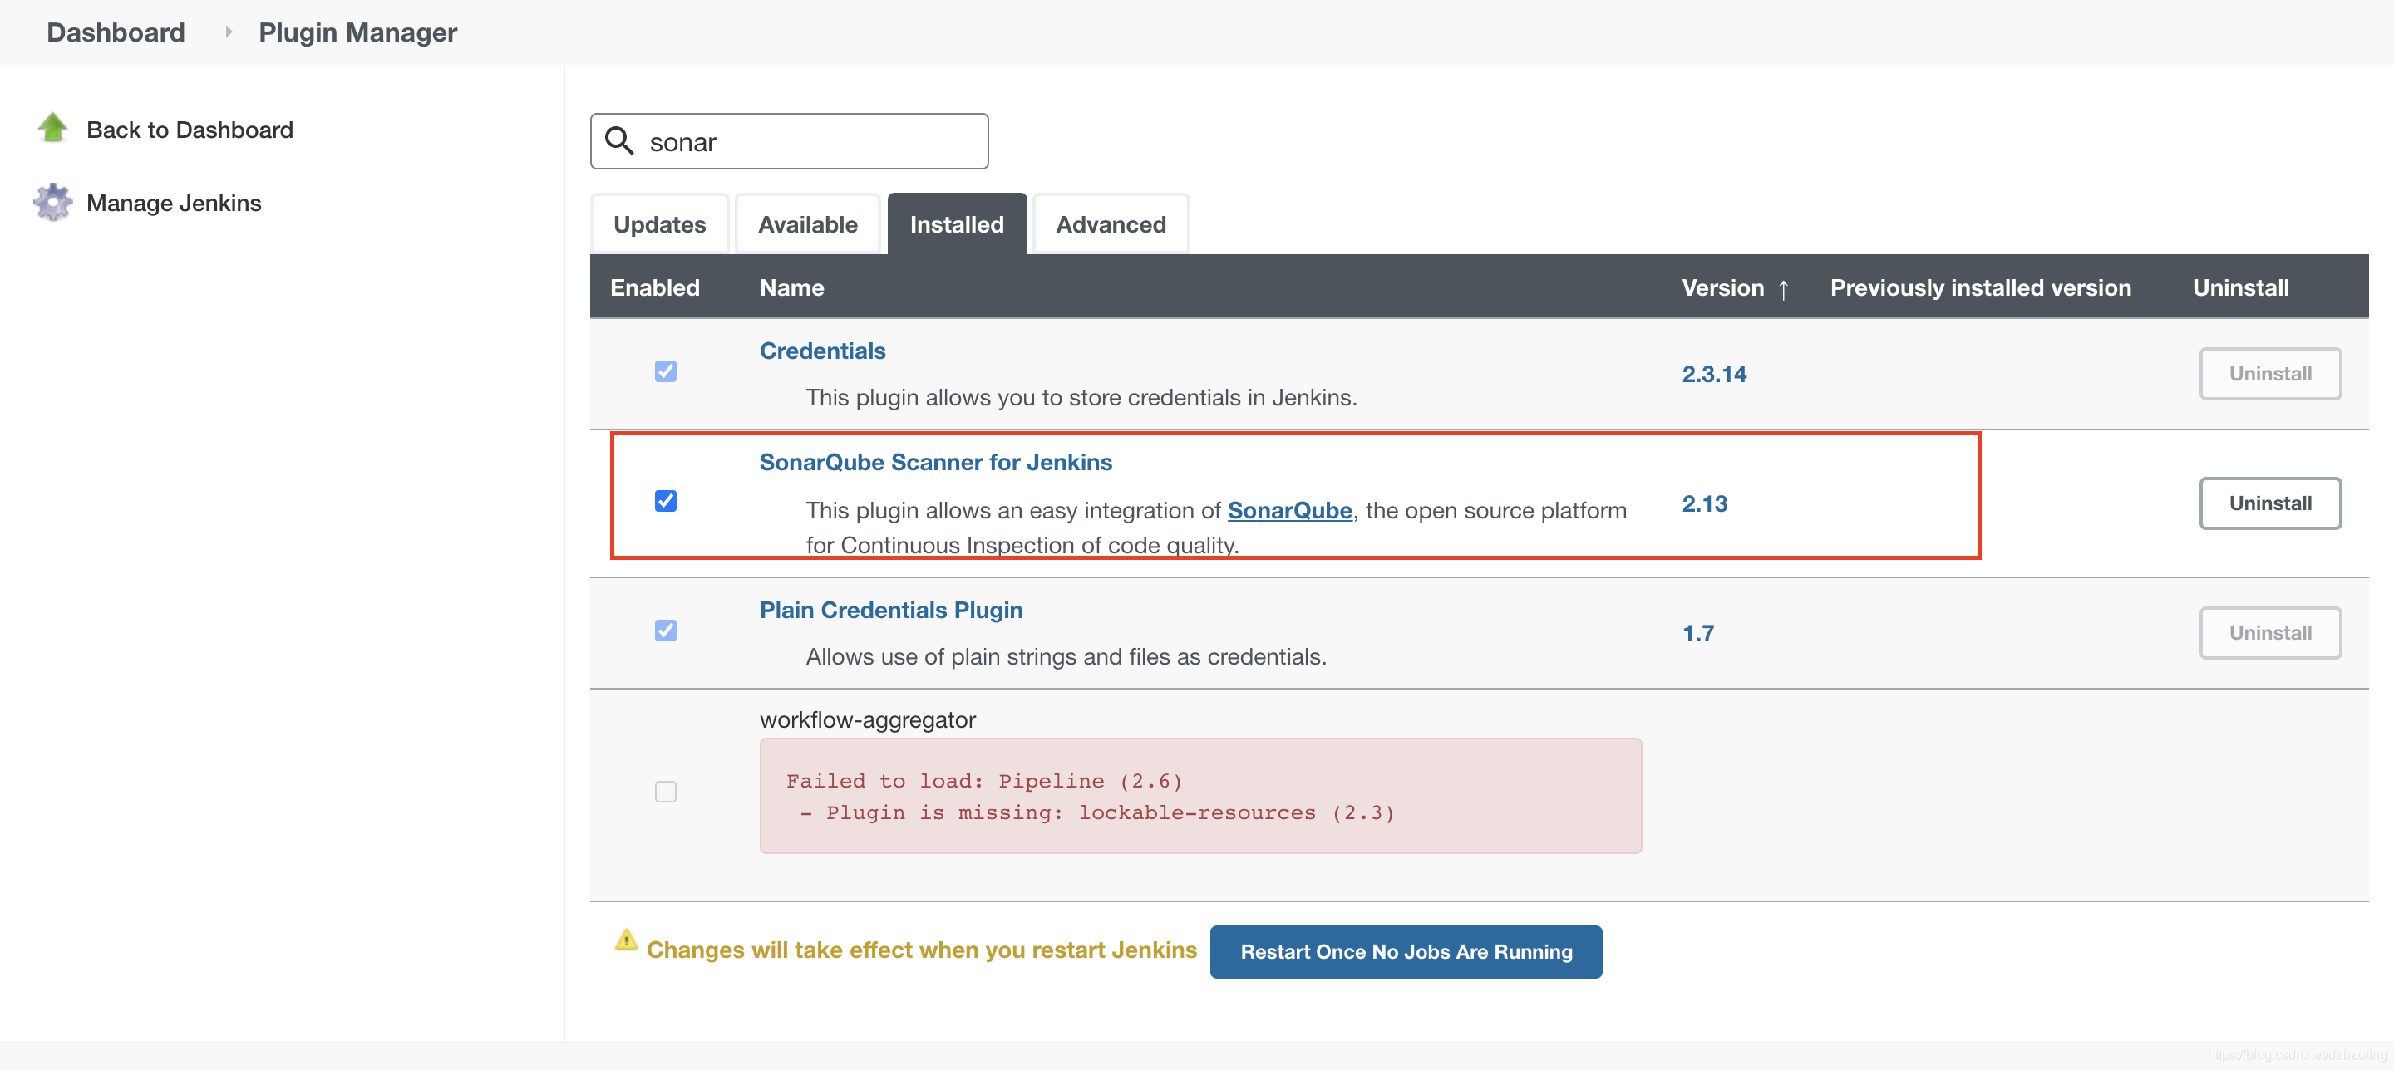Screen dimensions: 2394x1070
Task: Select the Installed tab
Action: point(956,223)
